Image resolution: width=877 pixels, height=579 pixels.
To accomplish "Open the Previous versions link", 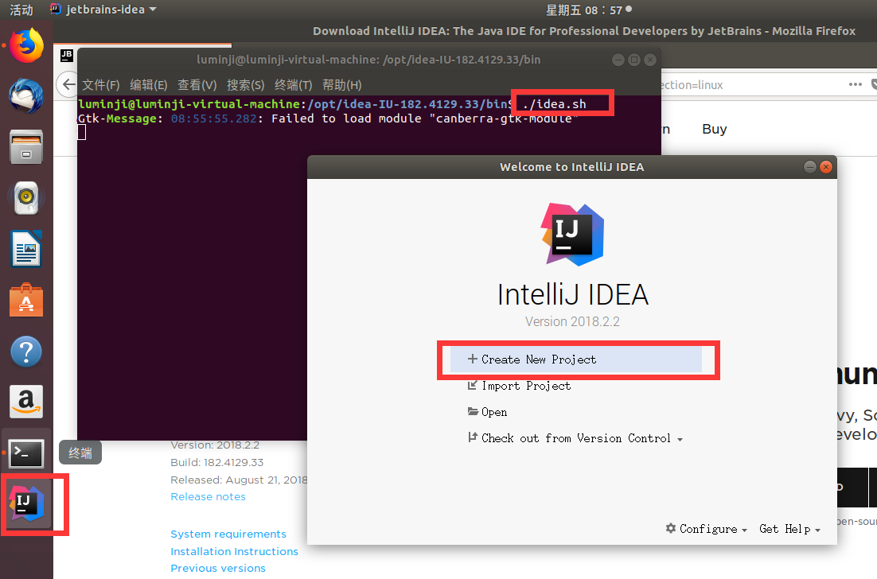I will pyautogui.click(x=218, y=568).
